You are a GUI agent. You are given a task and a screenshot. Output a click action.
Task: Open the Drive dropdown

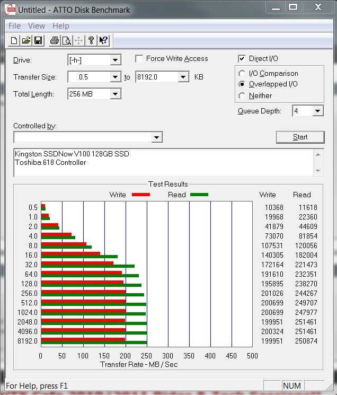click(115, 60)
